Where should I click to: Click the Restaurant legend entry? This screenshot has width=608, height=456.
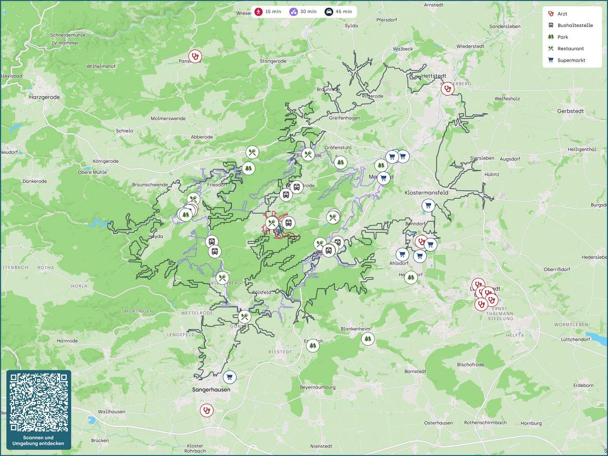tap(570, 49)
